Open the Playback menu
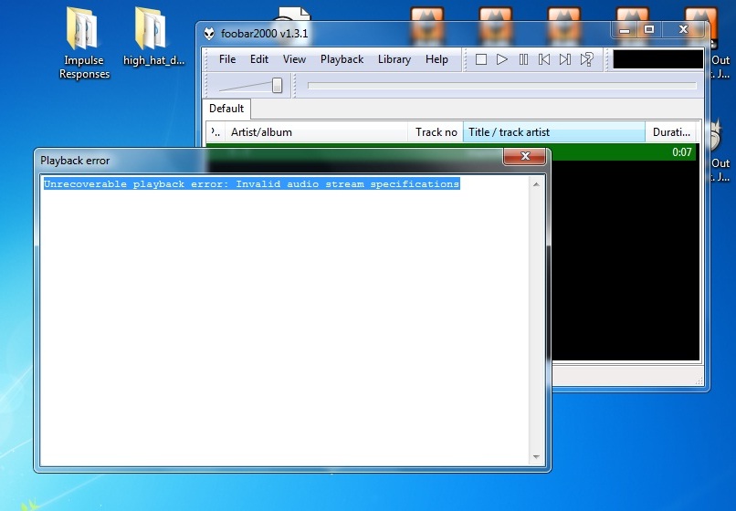Image resolution: width=736 pixels, height=511 pixels. click(342, 59)
